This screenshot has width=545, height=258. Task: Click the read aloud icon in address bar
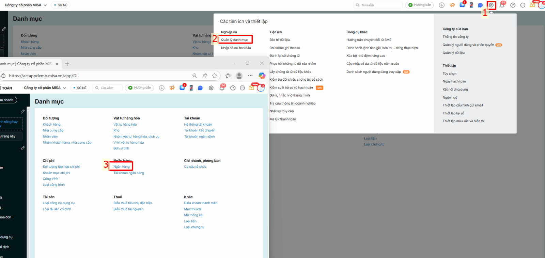point(205,76)
